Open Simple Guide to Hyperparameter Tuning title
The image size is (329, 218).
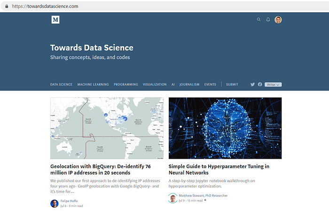[219, 170]
